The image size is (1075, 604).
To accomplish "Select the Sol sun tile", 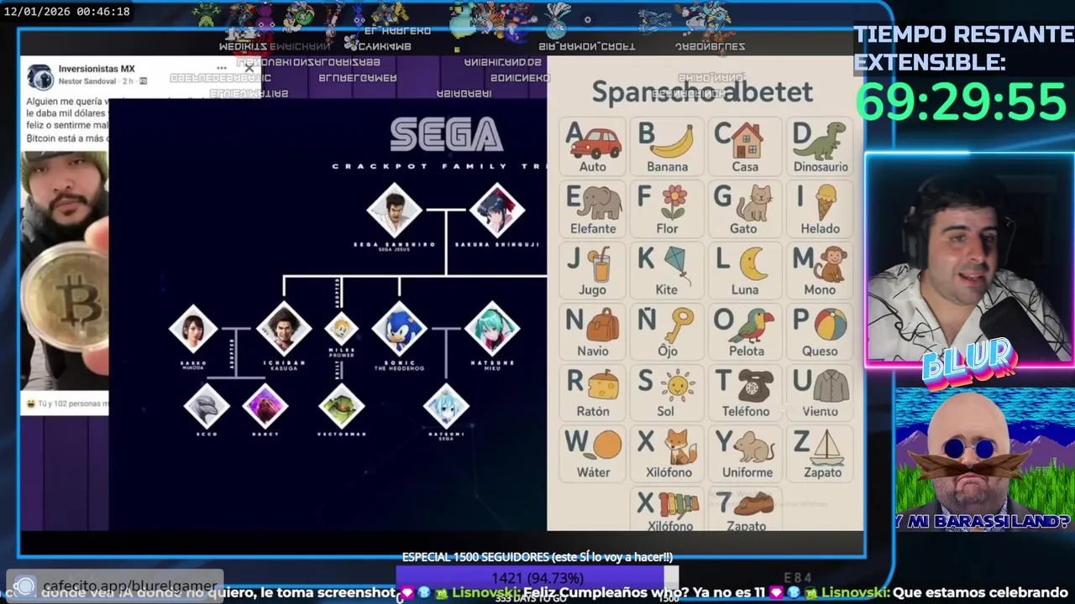I will tap(666, 392).
